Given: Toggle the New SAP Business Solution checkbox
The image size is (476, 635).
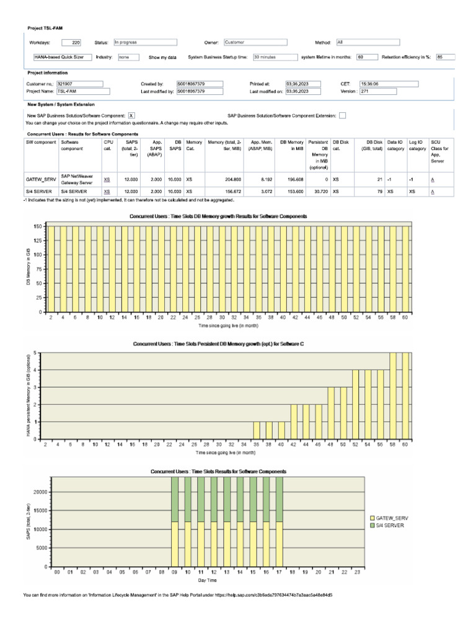Looking at the screenshot, I should tap(131, 115).
